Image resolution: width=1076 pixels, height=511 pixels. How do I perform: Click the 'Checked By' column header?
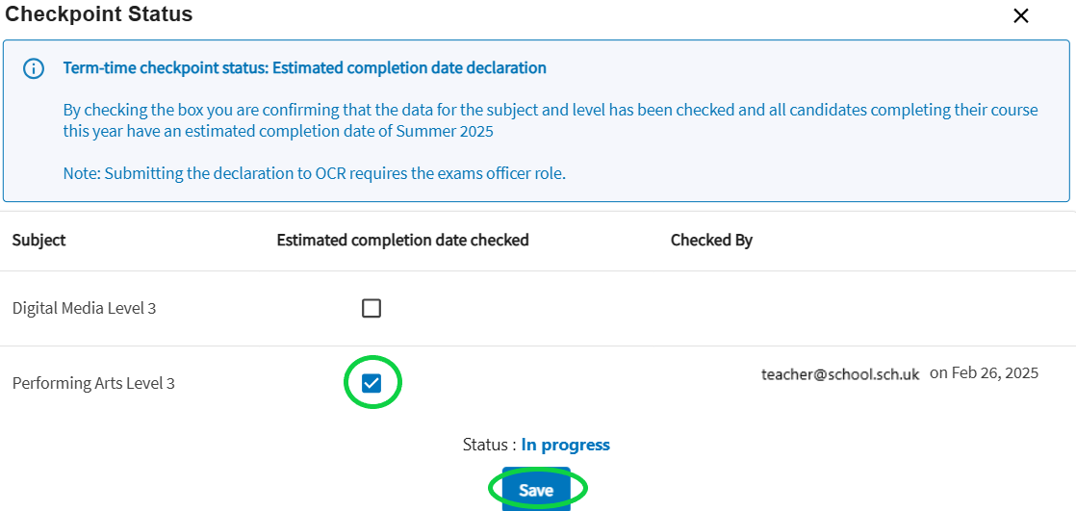pyautogui.click(x=711, y=240)
